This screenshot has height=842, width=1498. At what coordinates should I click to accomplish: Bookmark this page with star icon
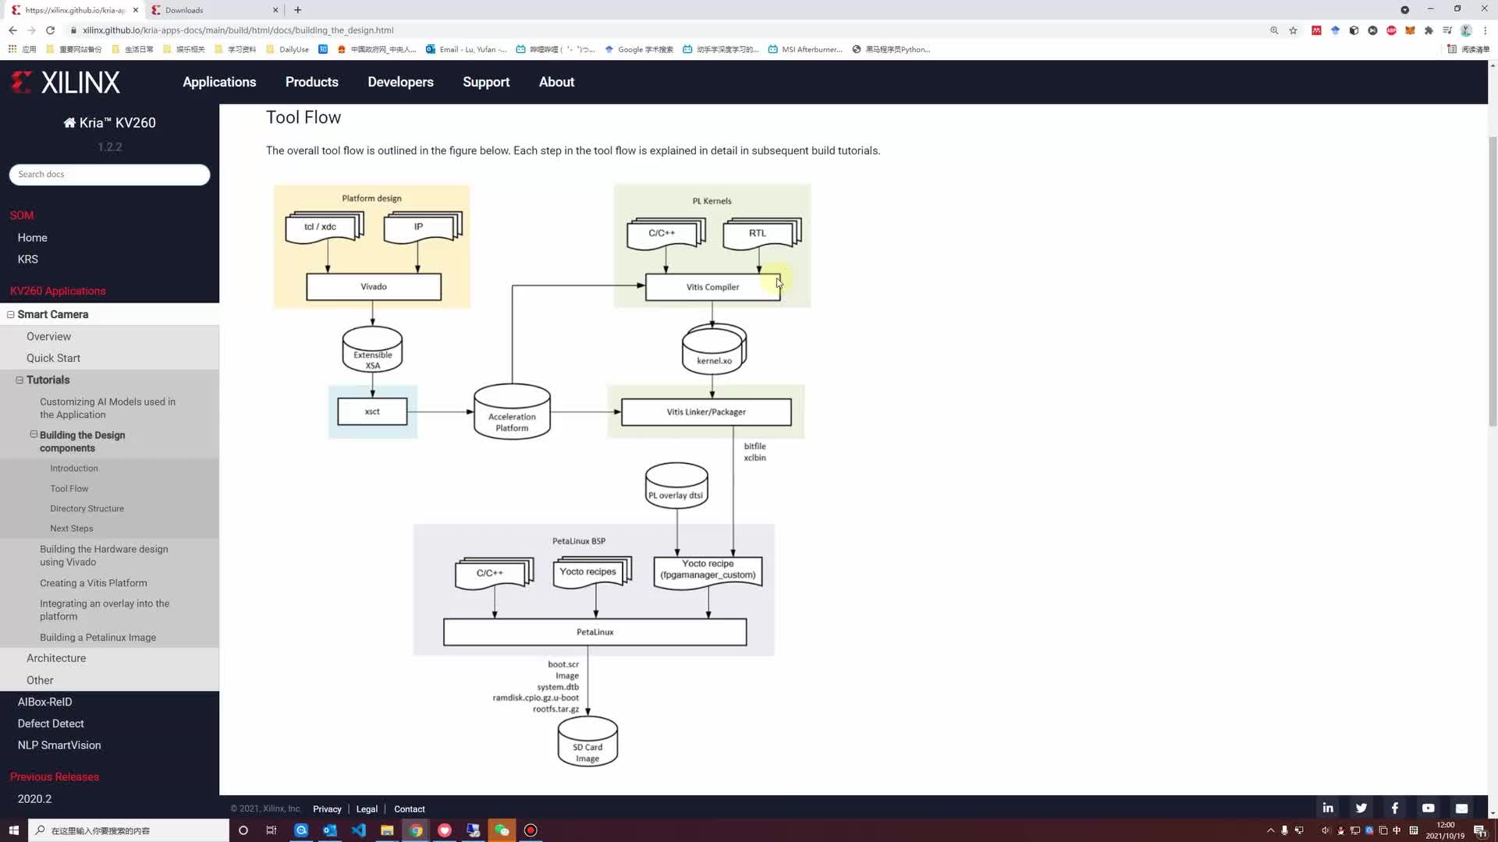point(1293,30)
